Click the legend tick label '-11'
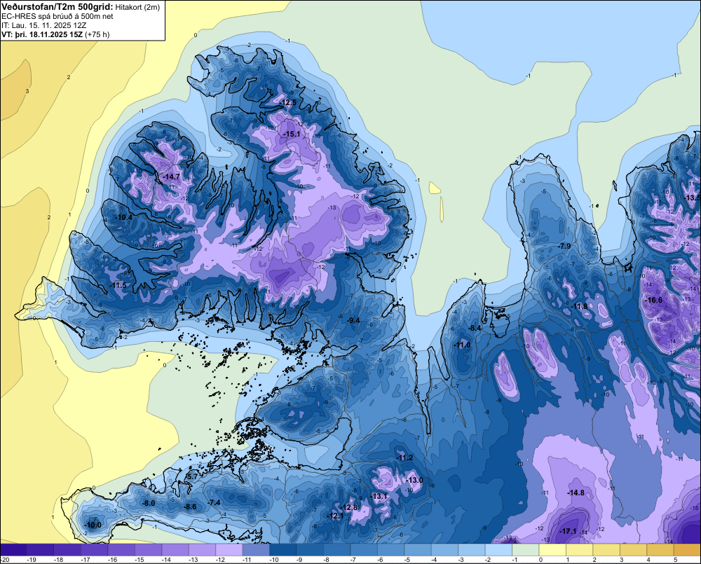Image resolution: width=701 pixels, height=564 pixels. pyautogui.click(x=247, y=560)
